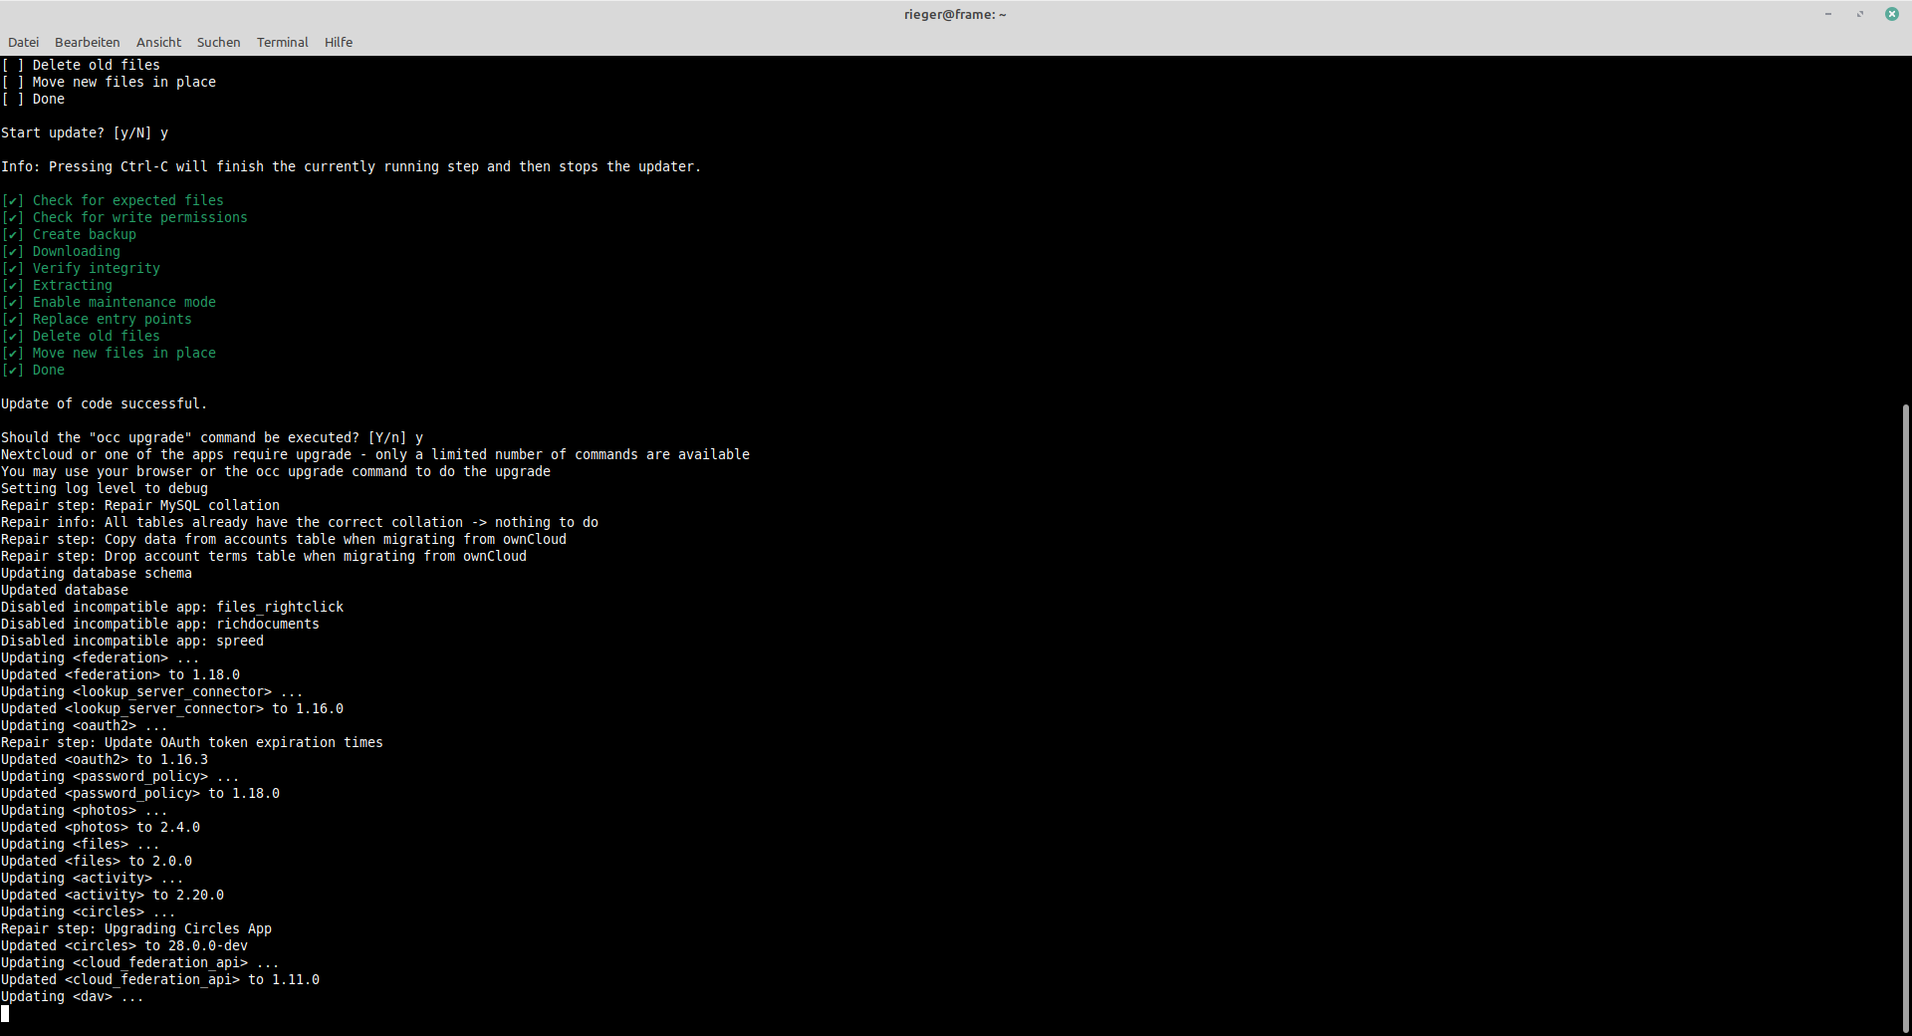Click the Nextcloud or one of the apps line
Screen dimensions: 1912x1036
point(375,454)
